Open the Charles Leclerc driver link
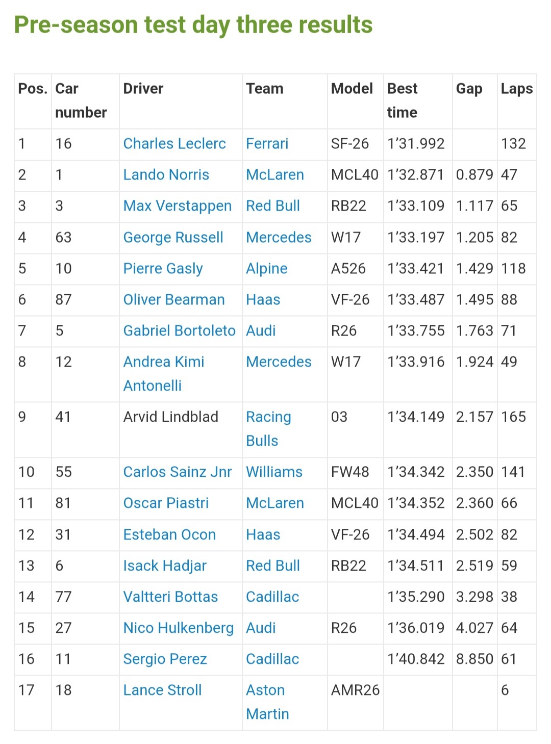Screen dimensions: 551x744 point(174,144)
